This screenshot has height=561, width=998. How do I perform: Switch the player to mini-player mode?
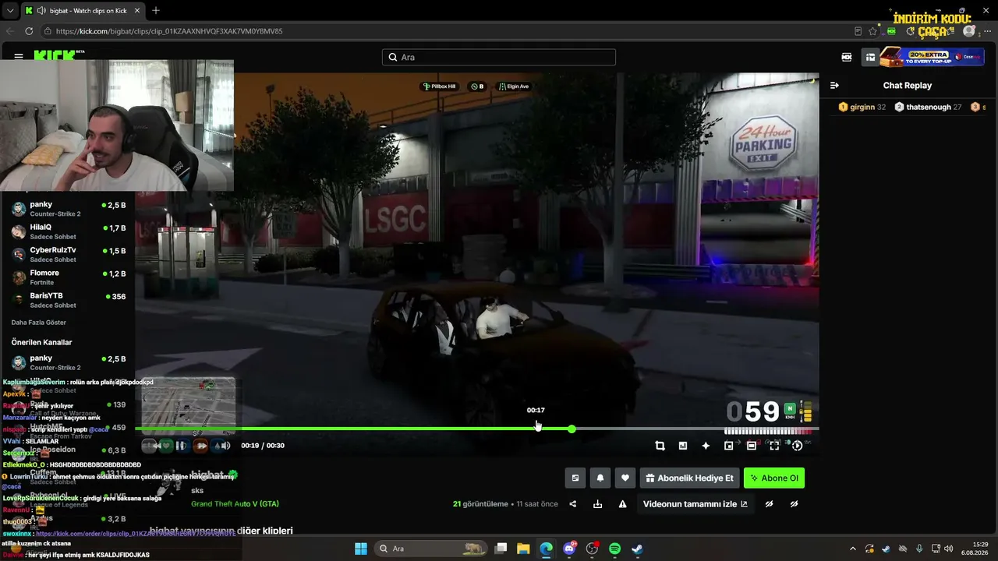[729, 446]
